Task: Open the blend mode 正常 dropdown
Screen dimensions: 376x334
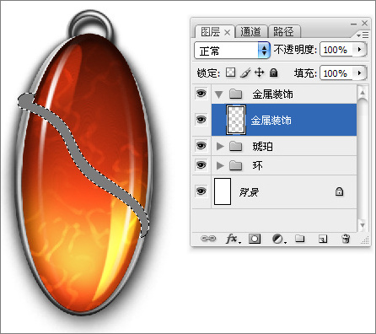Action: point(232,51)
